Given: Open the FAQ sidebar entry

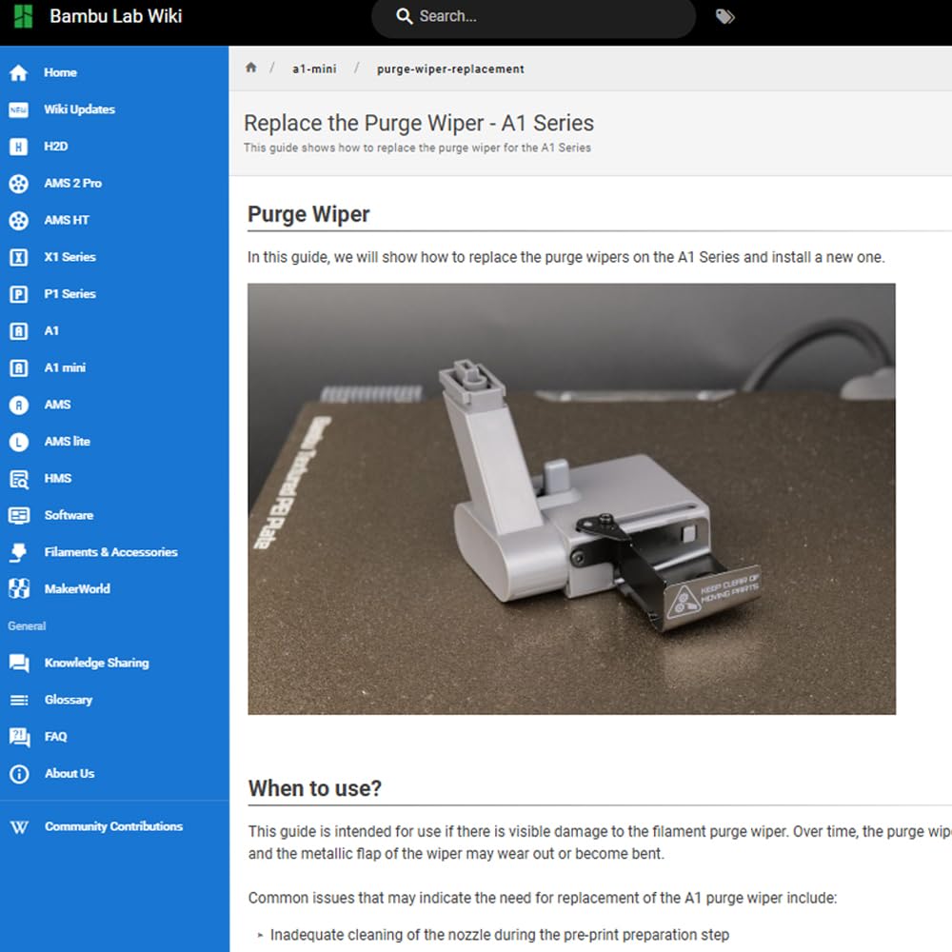Looking at the screenshot, I should (x=55, y=737).
